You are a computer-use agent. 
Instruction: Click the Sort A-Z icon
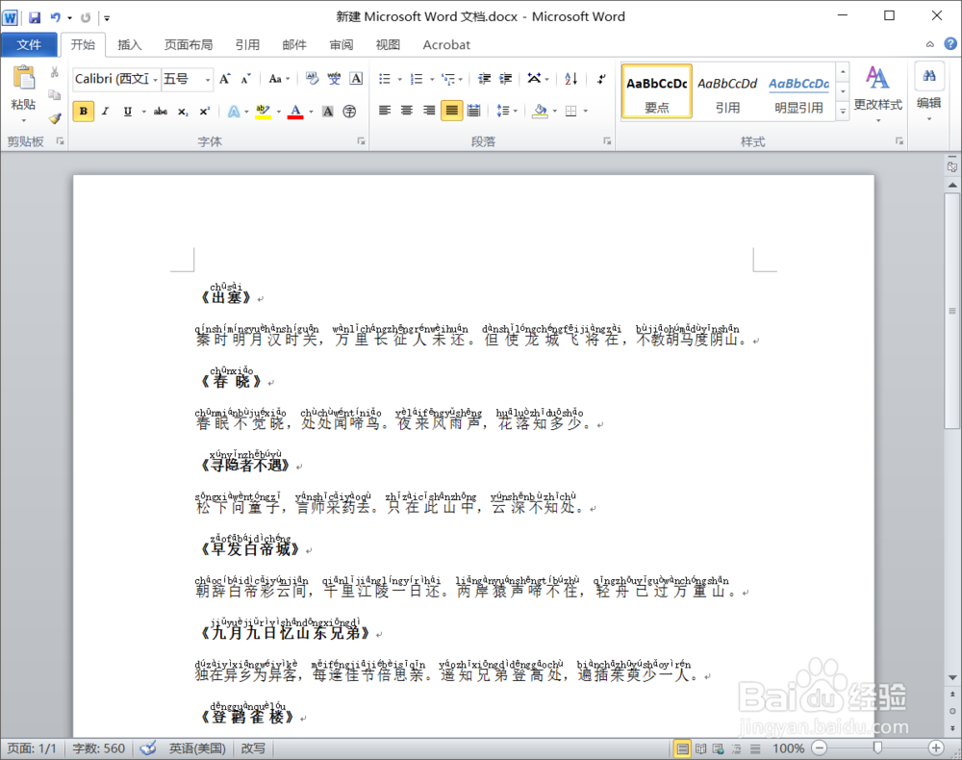click(571, 79)
